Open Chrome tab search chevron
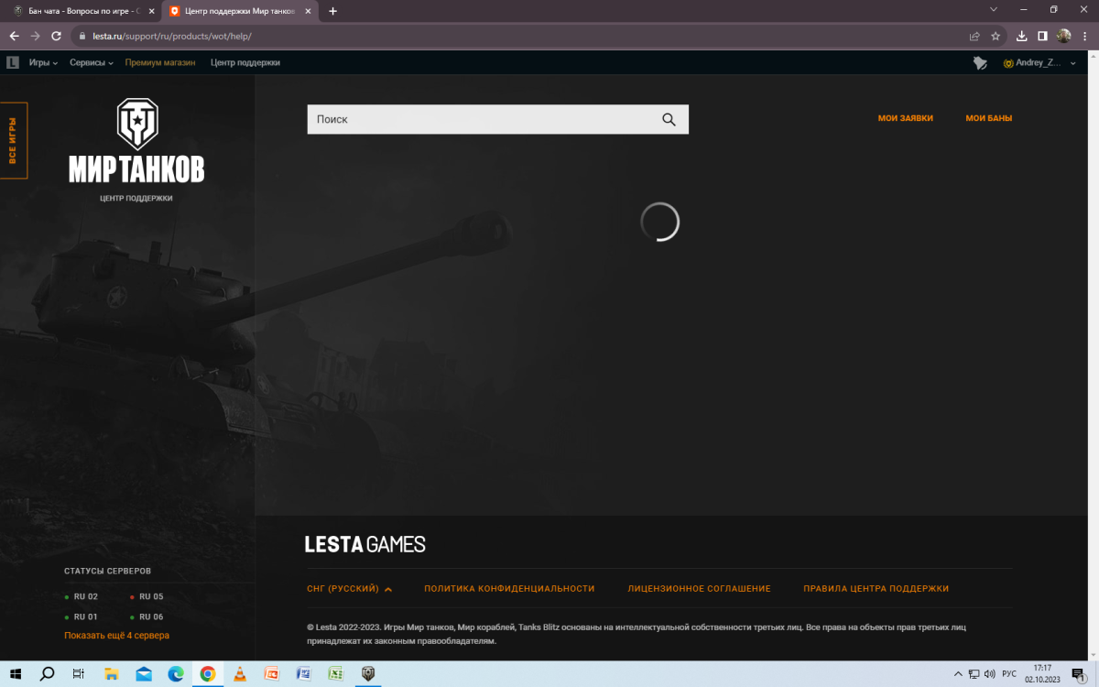The height and width of the screenshot is (687, 1099). pos(995,10)
